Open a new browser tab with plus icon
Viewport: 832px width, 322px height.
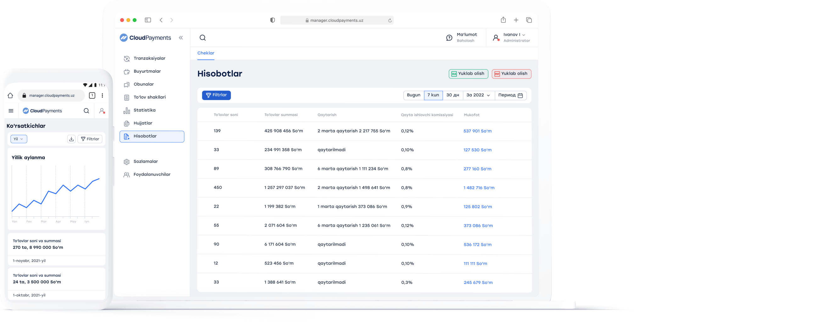coord(516,20)
